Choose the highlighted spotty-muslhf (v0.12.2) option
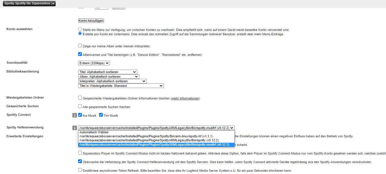This screenshot has width=386, height=174. (156, 144)
